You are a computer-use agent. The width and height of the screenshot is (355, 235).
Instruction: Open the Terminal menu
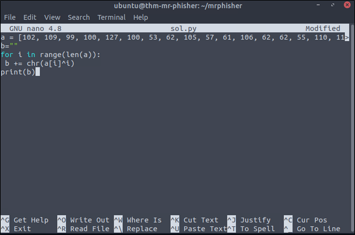(x=111, y=17)
